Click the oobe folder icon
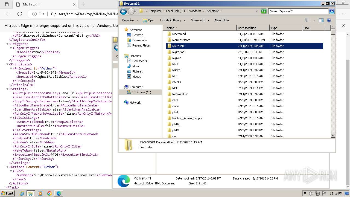The image size is (350, 197). pos(169,106)
